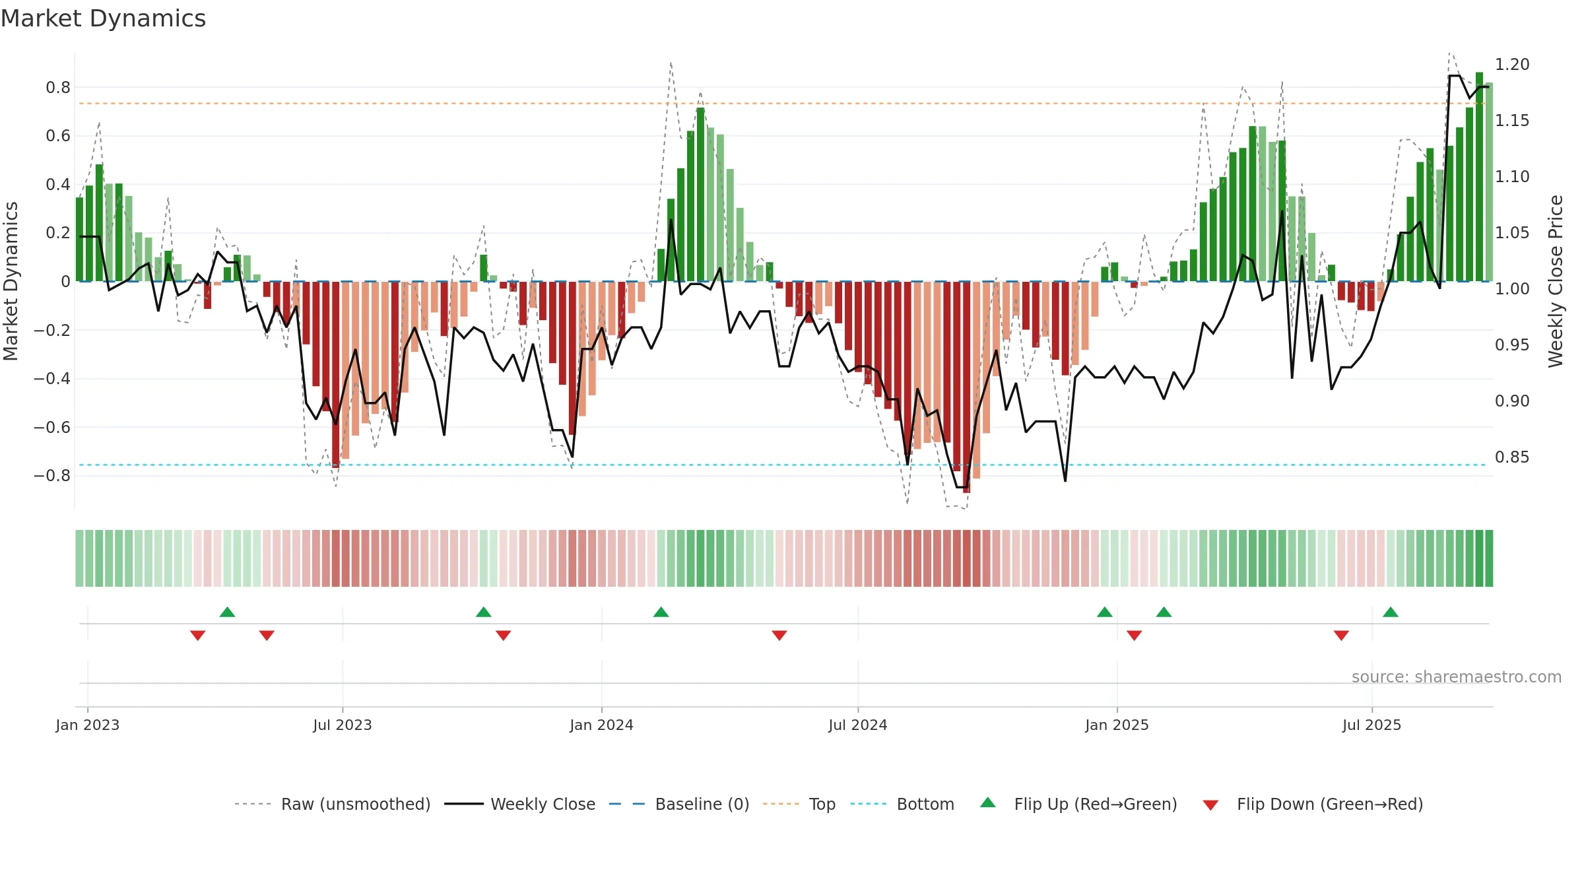Click the 1.20 price tick label
Screen dimensions: 1584x891
pos(1512,64)
